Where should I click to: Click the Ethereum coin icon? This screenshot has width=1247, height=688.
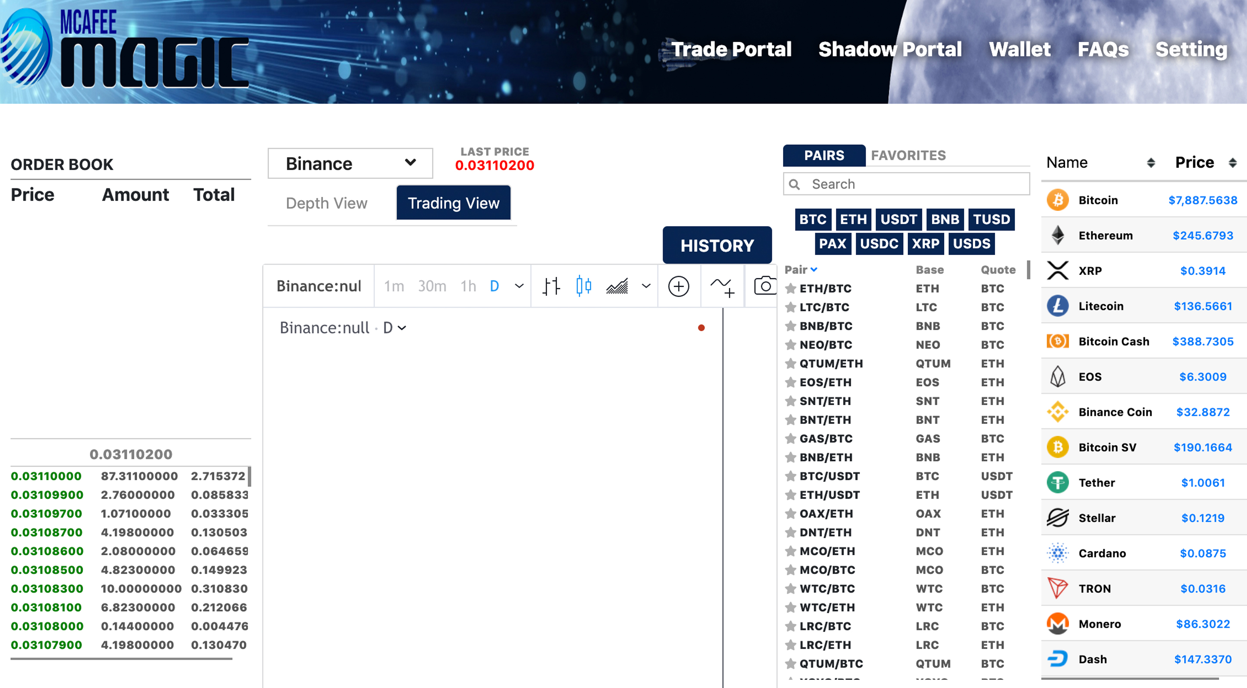tap(1058, 235)
